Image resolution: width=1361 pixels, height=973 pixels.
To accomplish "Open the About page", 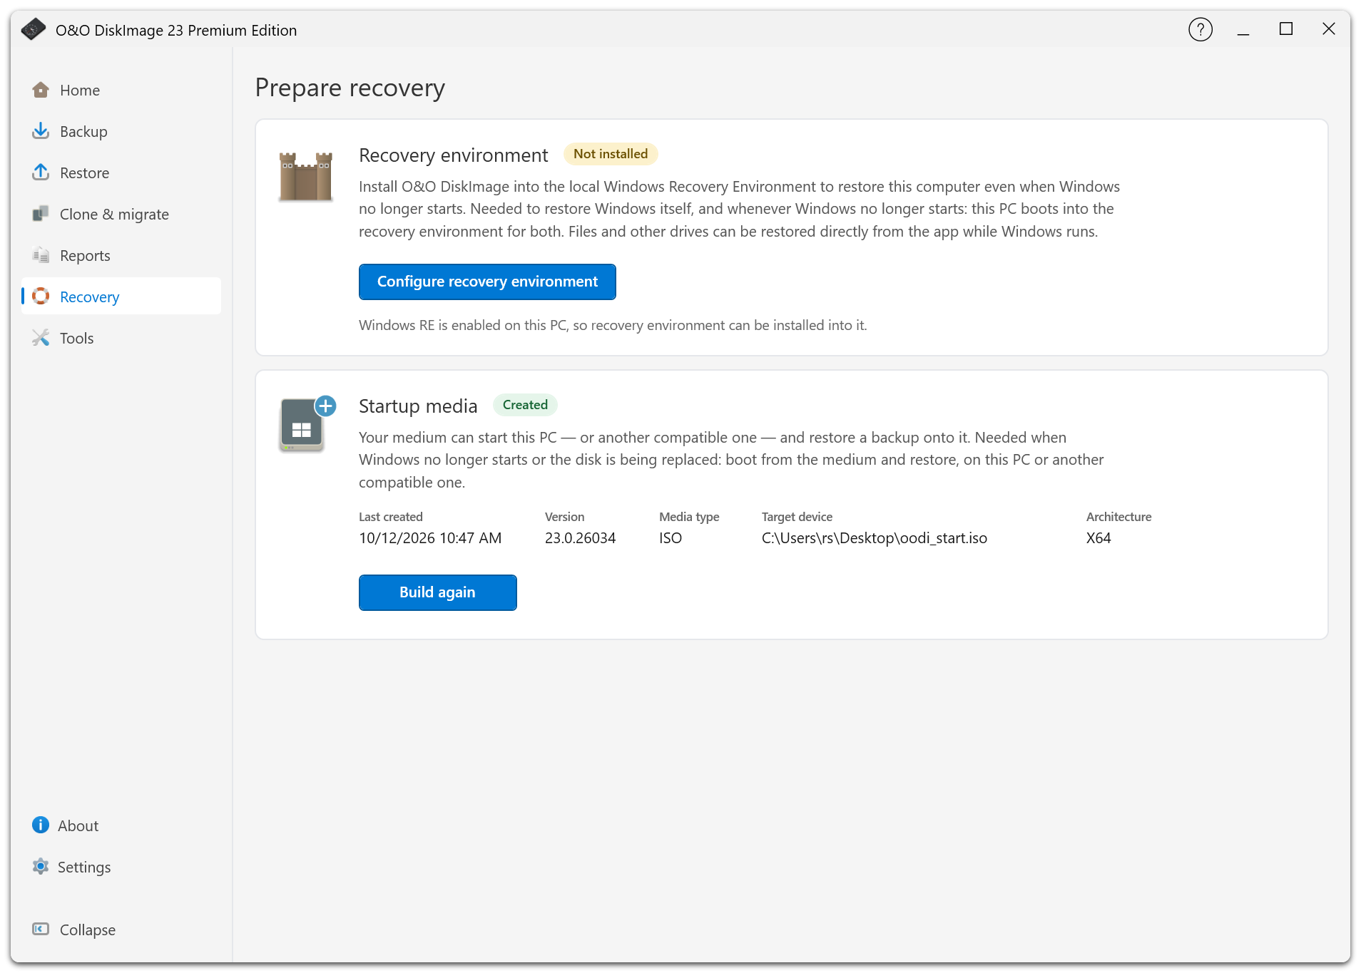I will (121, 826).
